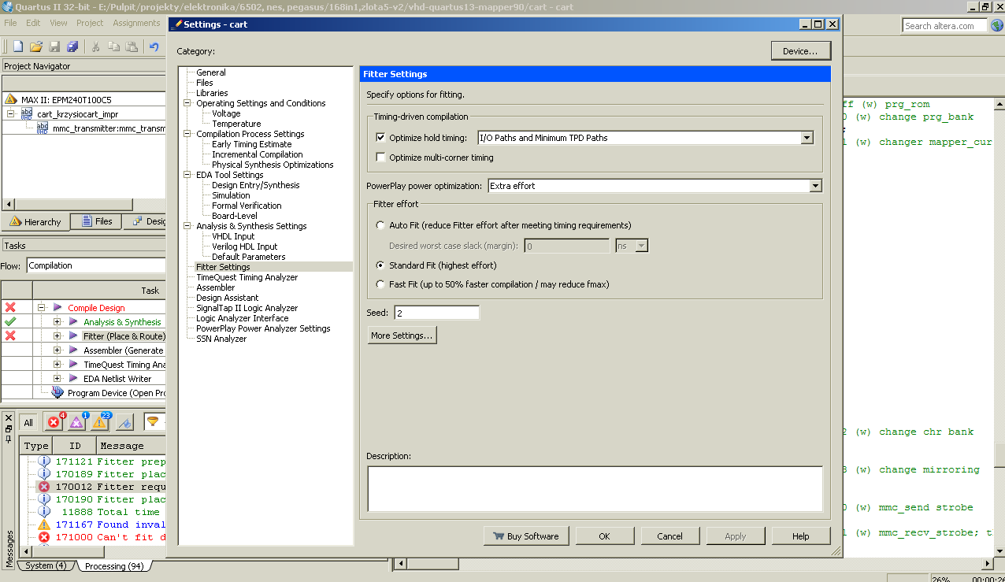
Task: Click the Save project toolbar icon
Action: [x=54, y=46]
